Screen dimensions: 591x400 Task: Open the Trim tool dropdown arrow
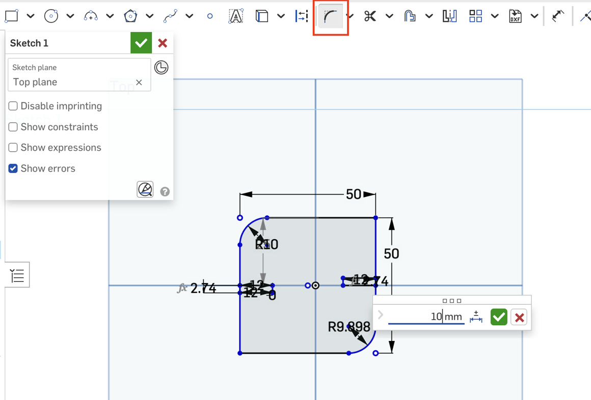pos(389,16)
